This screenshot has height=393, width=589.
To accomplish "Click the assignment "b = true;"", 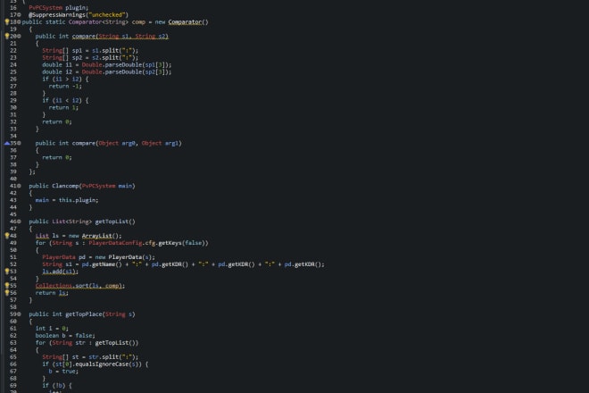I will [63, 372].
